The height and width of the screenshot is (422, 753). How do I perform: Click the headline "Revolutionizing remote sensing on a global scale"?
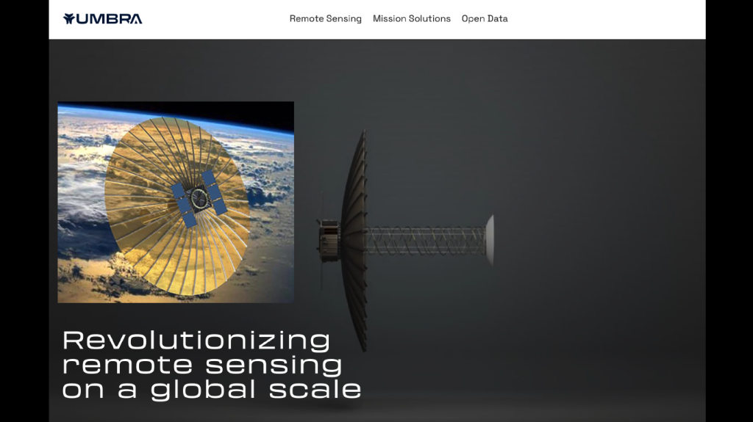pyautogui.click(x=212, y=365)
